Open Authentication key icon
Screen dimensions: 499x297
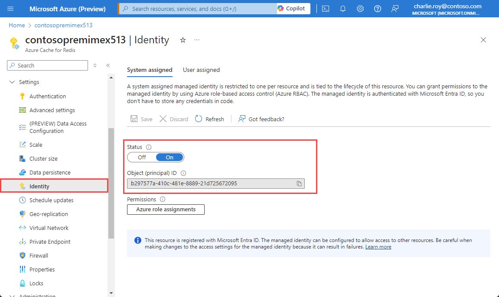22,96
